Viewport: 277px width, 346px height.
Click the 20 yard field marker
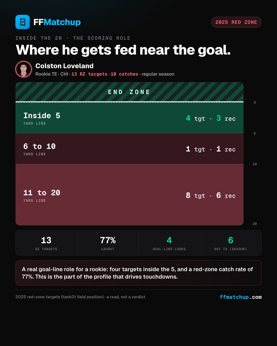(x=255, y=224)
